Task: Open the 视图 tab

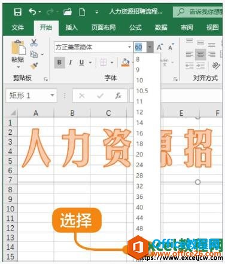Action: coord(212,27)
